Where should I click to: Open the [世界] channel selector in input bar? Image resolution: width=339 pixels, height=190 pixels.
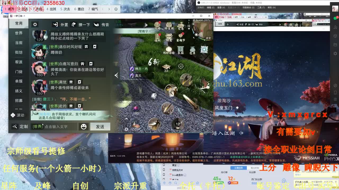point(37,126)
